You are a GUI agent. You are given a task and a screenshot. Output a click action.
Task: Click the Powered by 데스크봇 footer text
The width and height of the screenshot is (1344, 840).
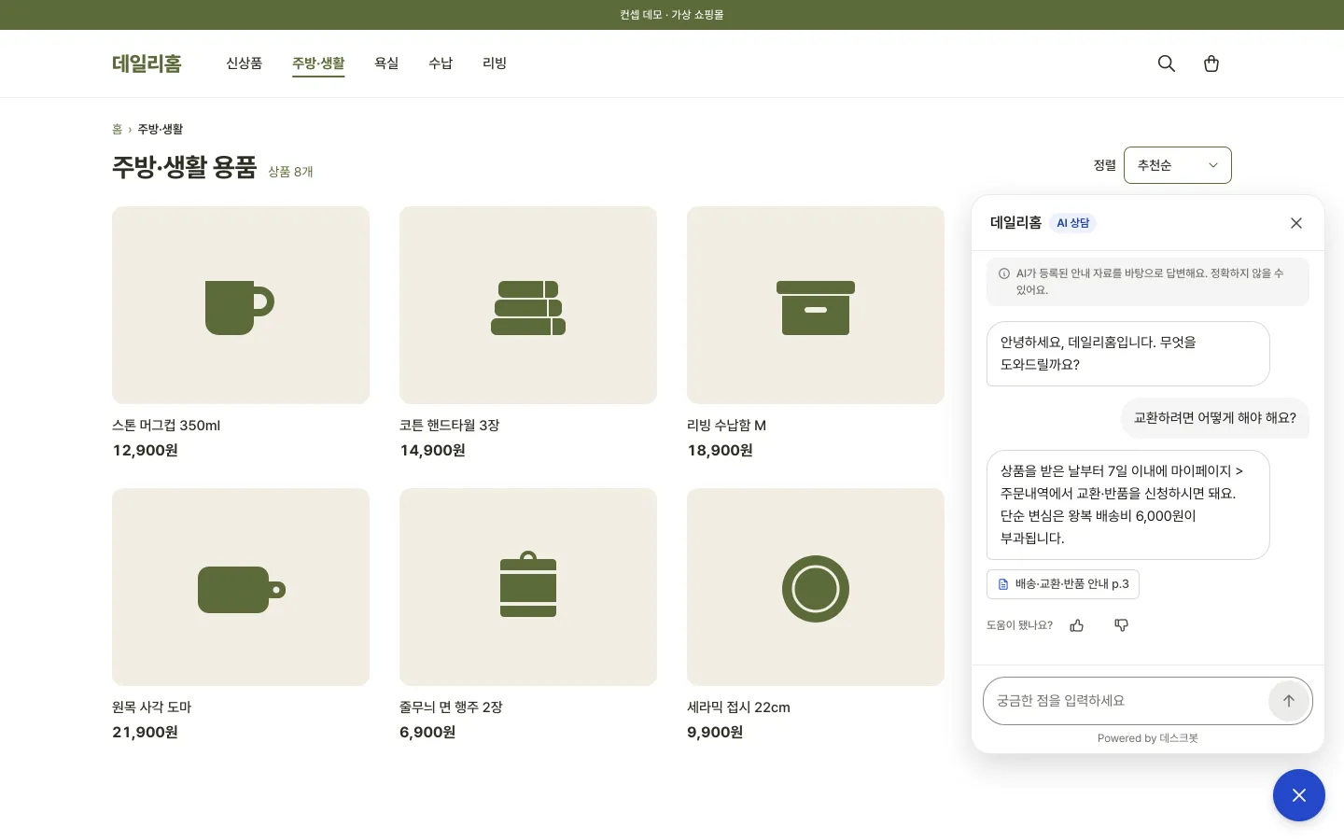1148,738
